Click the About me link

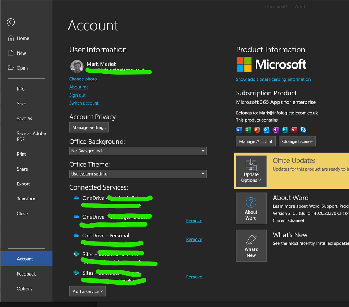tap(79, 87)
